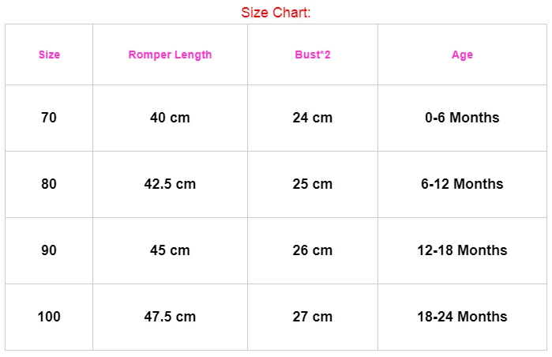Click the 40 cm romper length cell
The width and height of the screenshot is (552, 357).
point(170,118)
